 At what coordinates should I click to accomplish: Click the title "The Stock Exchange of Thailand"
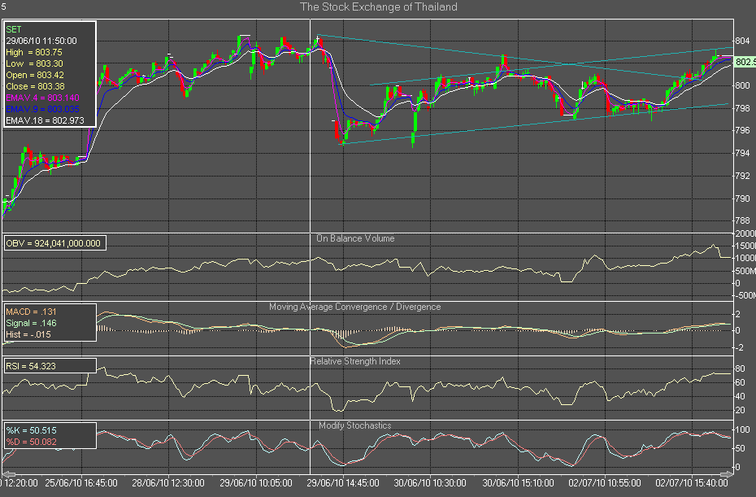[x=379, y=7]
